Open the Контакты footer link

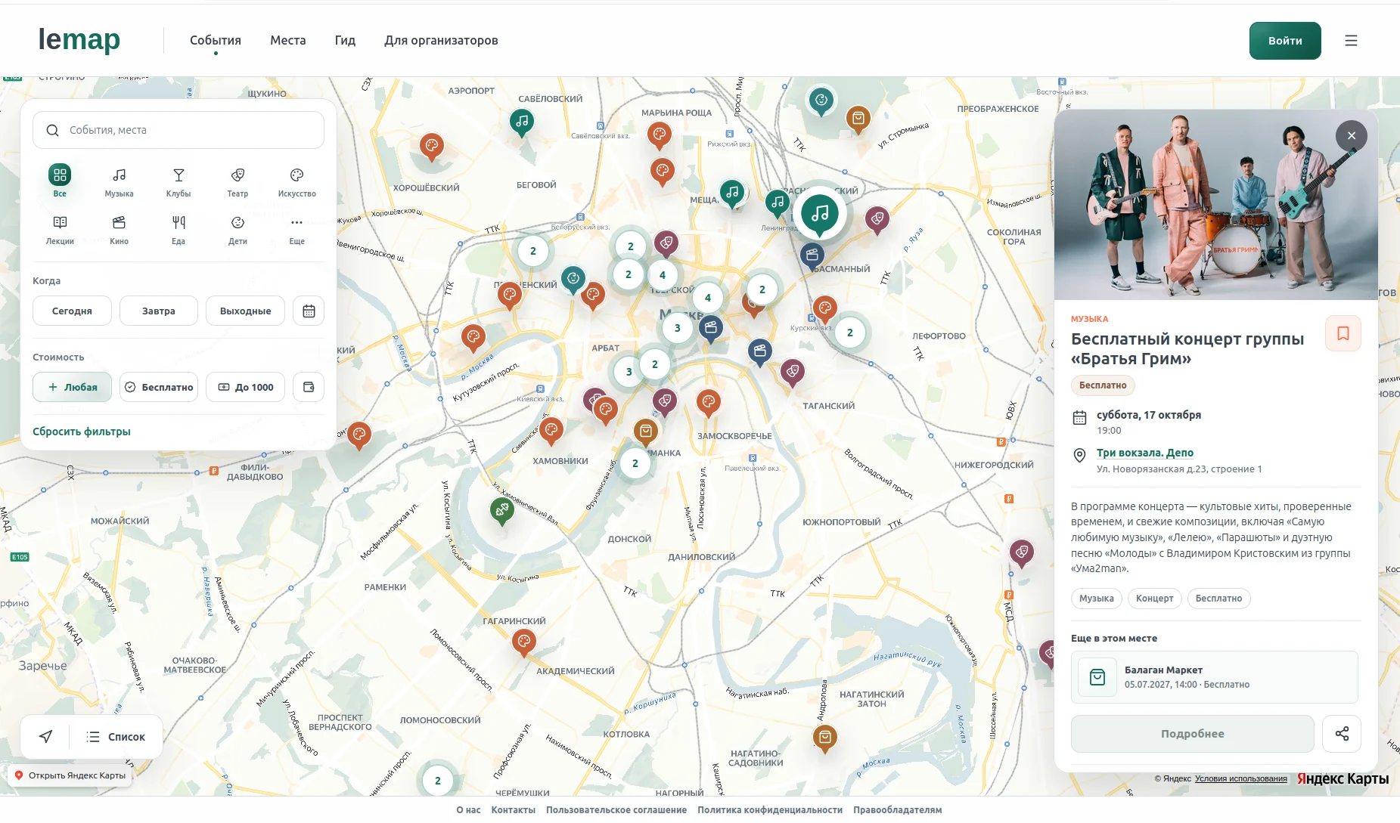pos(513,810)
